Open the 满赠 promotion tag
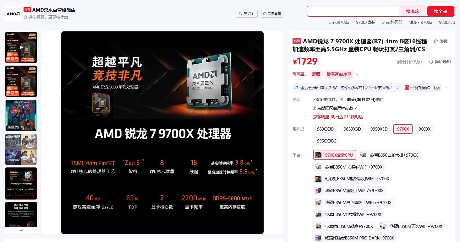The width and height of the screenshot is (460, 242). click(x=316, y=74)
